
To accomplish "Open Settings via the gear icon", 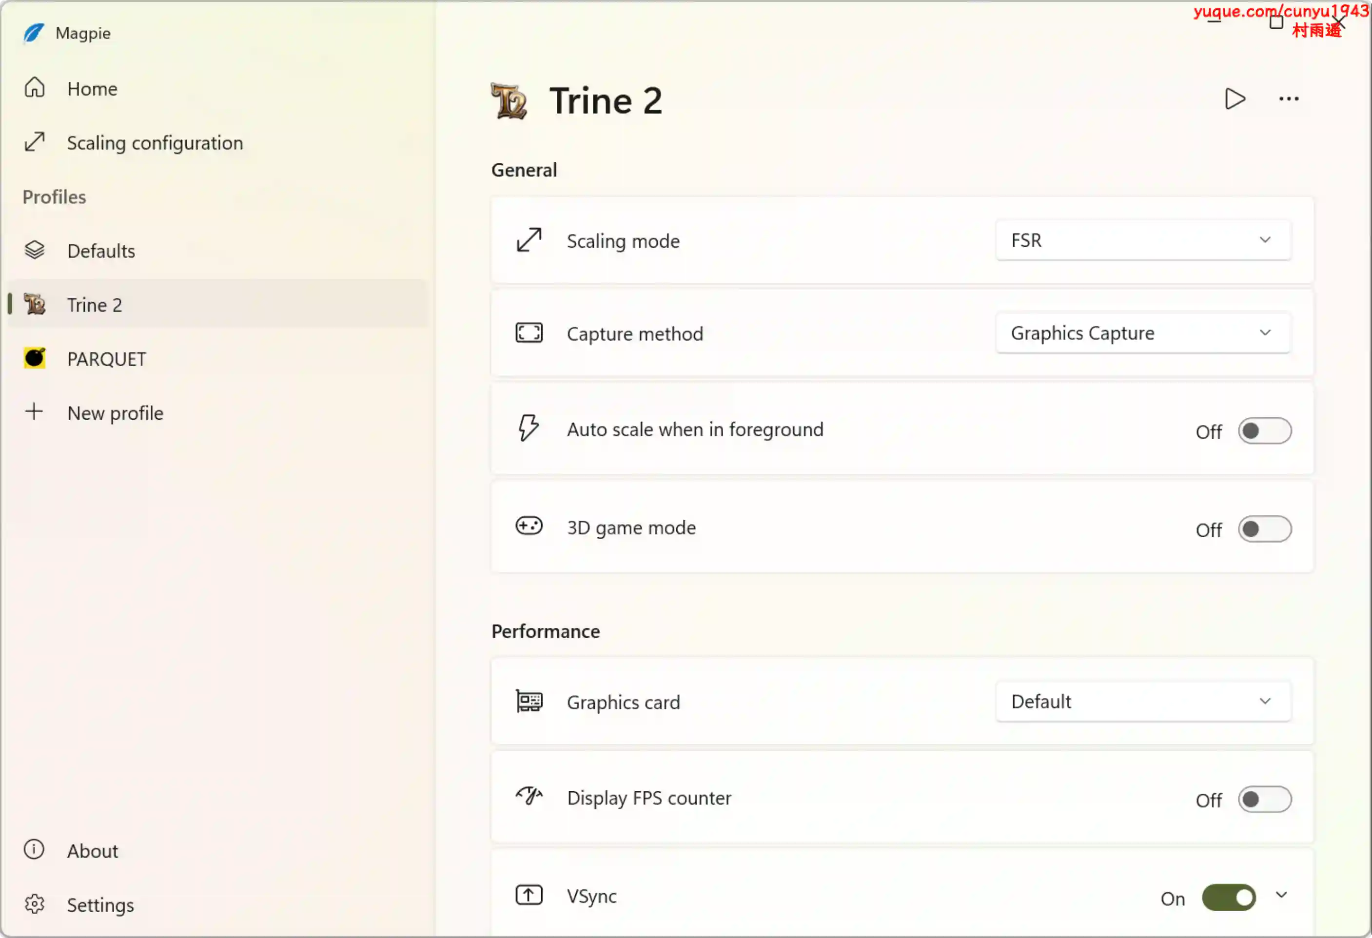I will coord(34,904).
